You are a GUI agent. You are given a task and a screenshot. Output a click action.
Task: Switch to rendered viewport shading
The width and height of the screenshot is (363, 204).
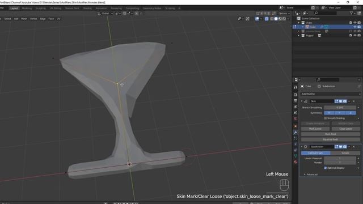pyautogui.click(x=284, y=19)
